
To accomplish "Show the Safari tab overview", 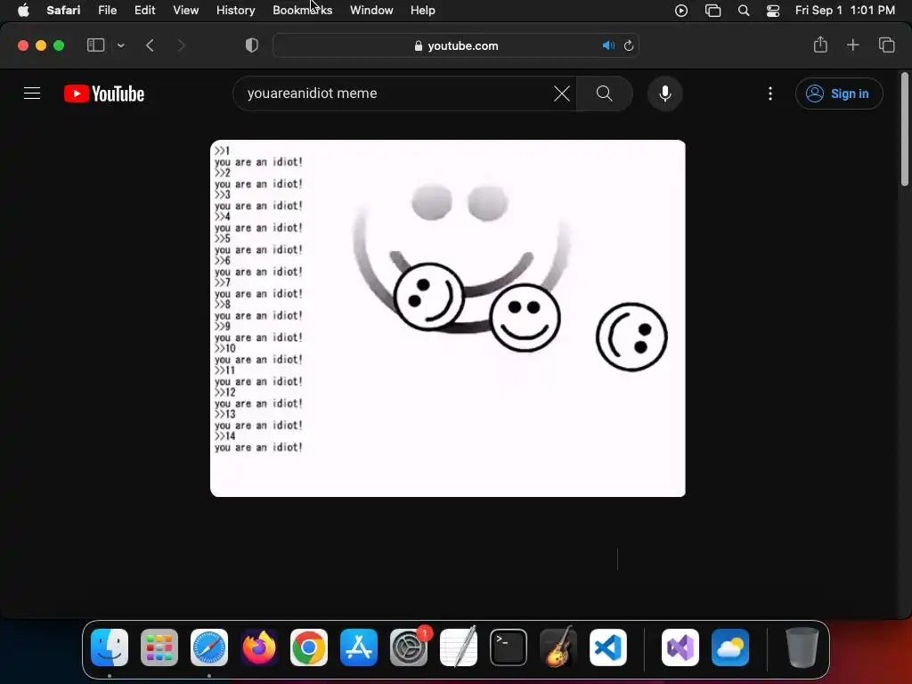I will tap(886, 45).
